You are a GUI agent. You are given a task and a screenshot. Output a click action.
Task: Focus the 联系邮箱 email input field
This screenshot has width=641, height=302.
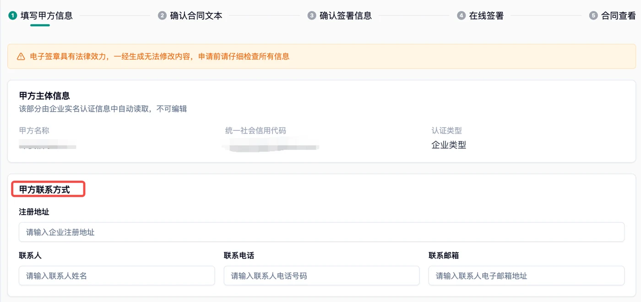pos(527,275)
